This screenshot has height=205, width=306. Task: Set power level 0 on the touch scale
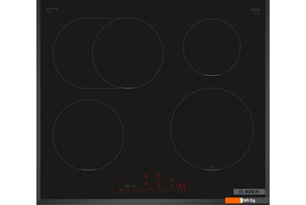128,192
